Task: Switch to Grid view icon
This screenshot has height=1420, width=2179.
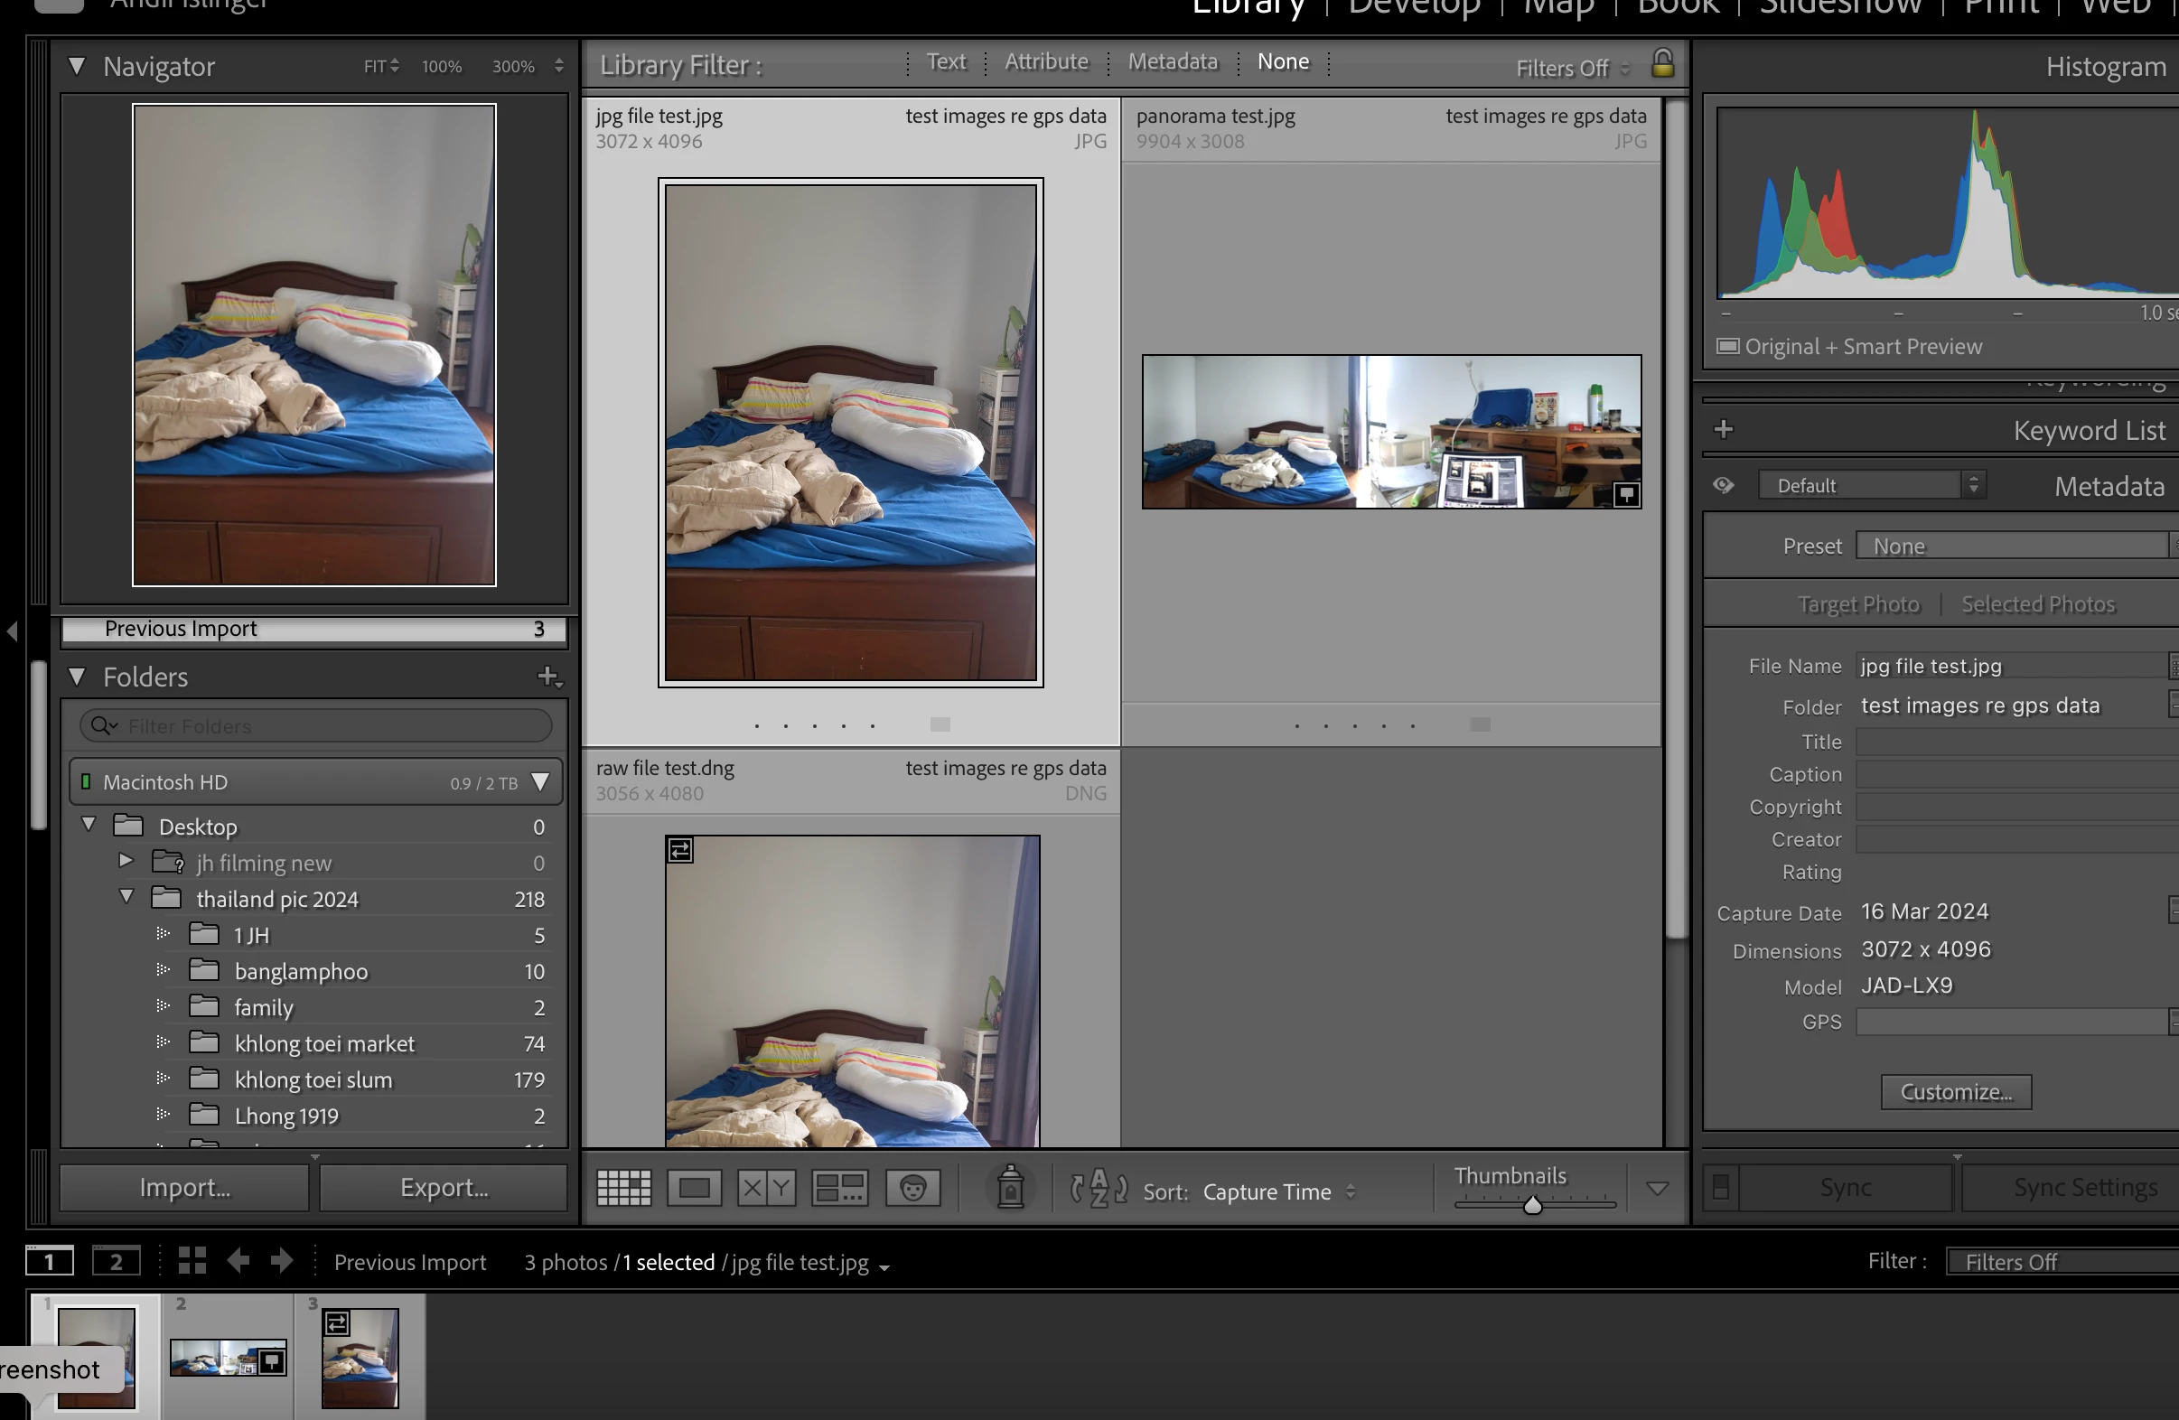Action: coord(623,1189)
